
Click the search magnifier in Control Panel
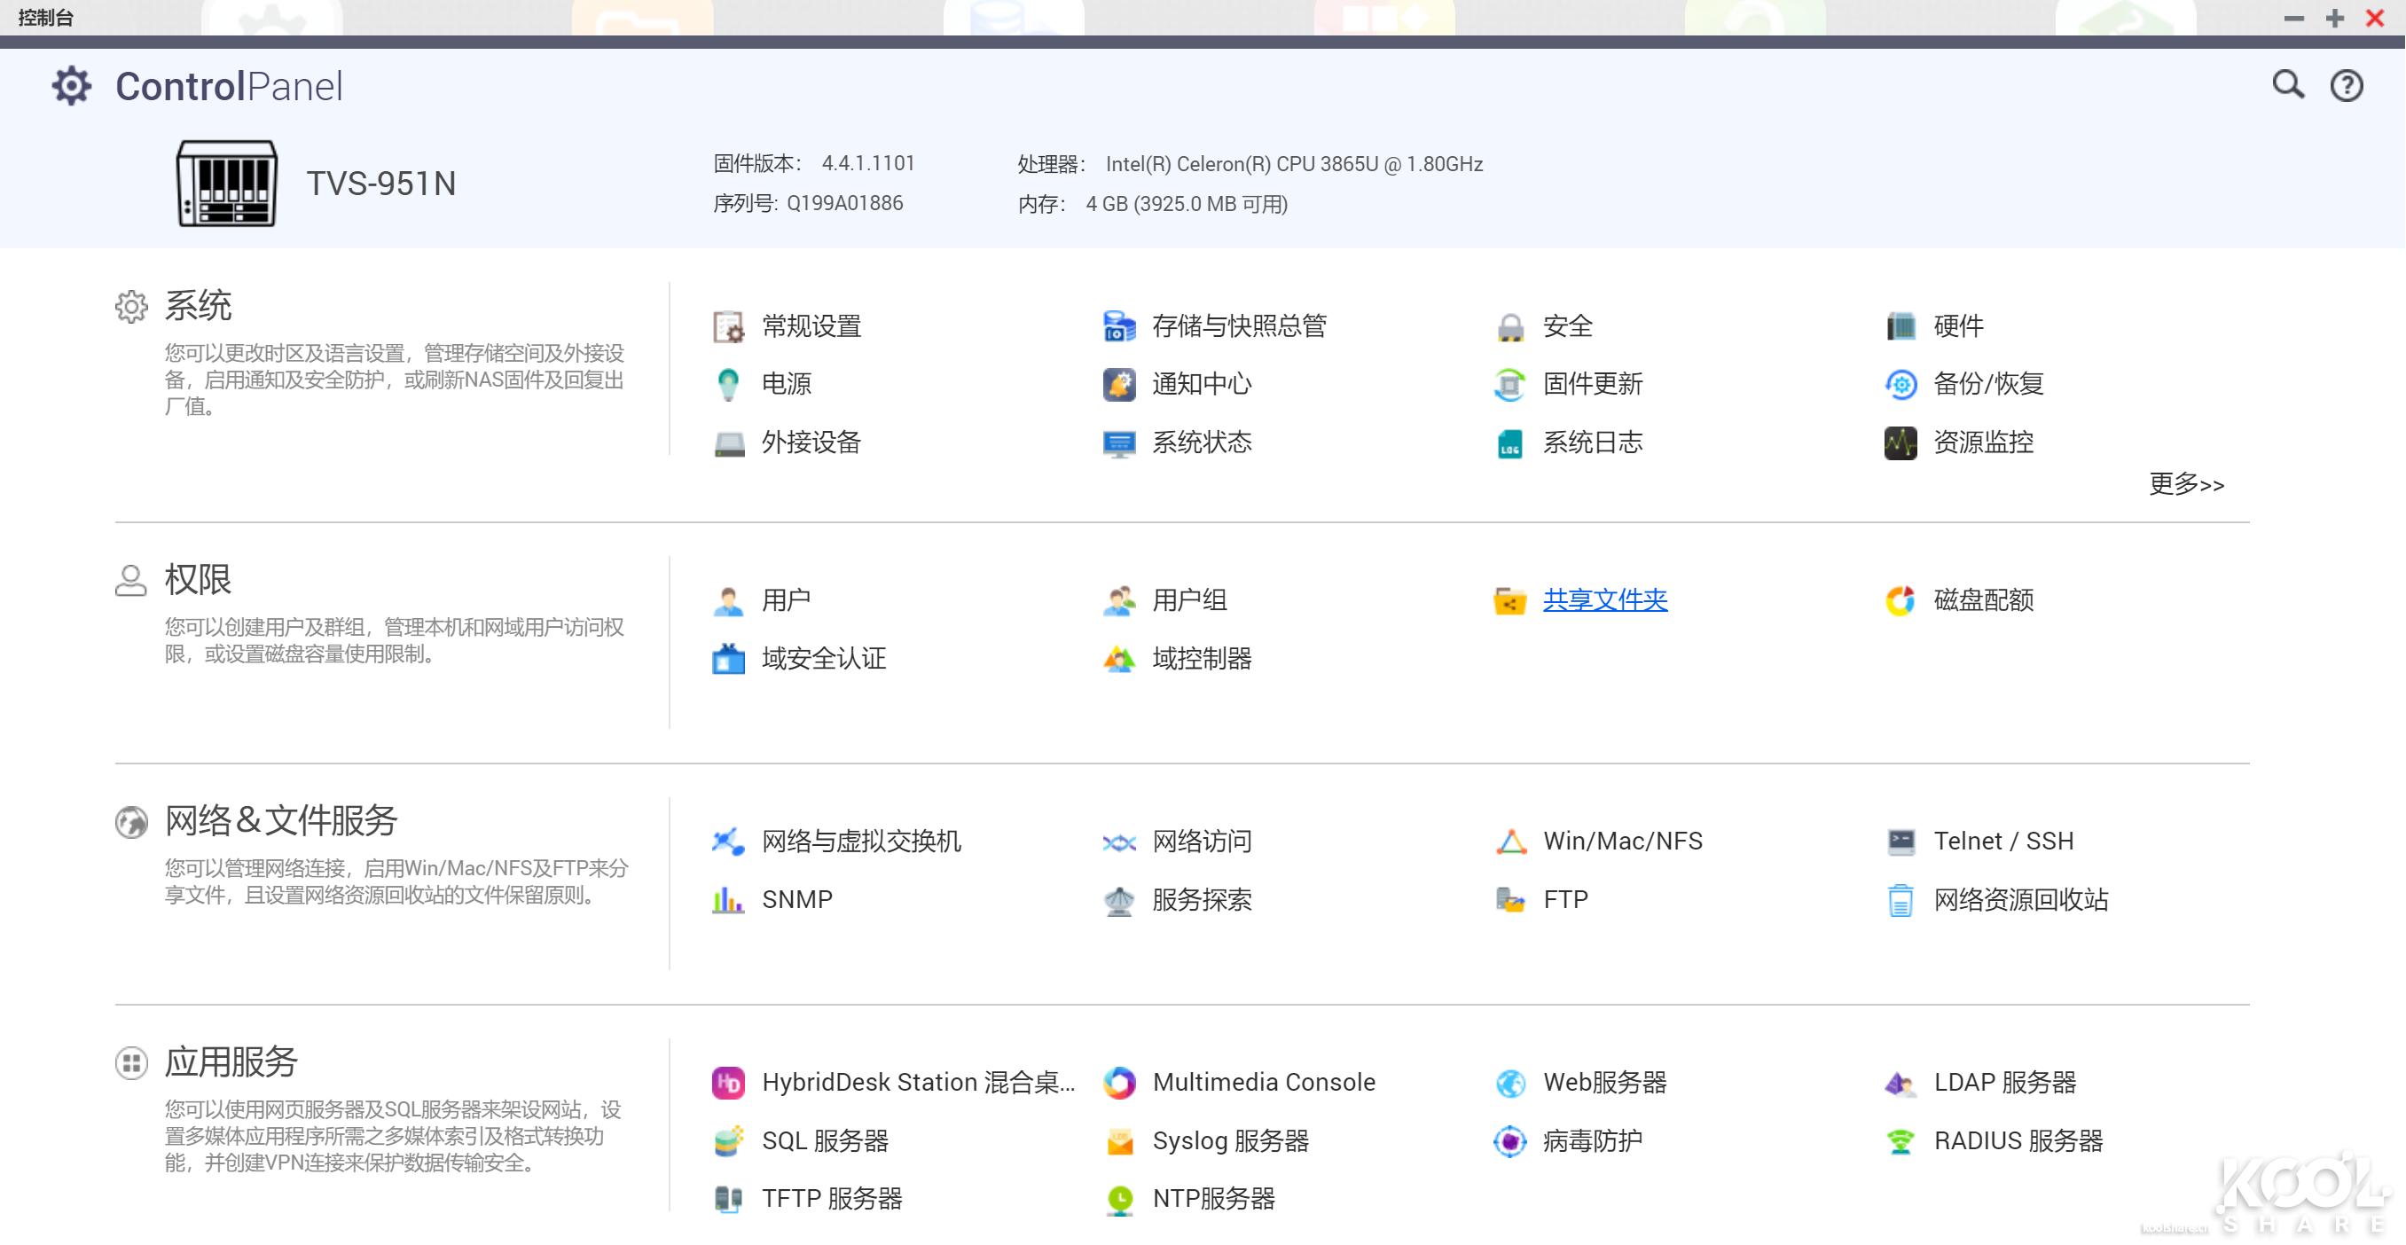click(x=2286, y=85)
